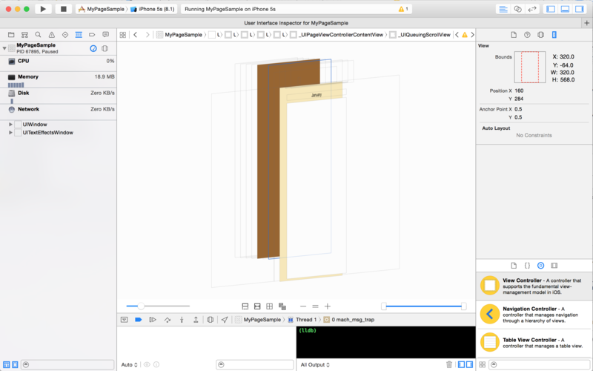Open the Test navigator diamond icon
This screenshot has width=593, height=371.
click(x=65, y=35)
